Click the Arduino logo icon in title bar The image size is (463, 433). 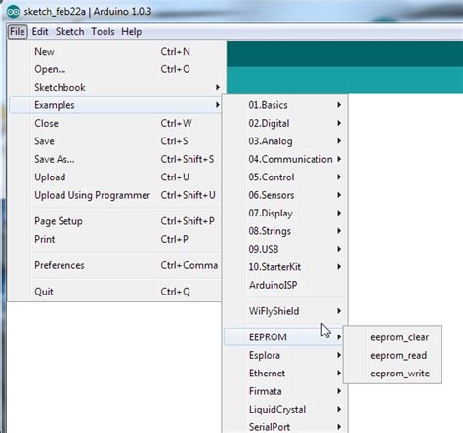(13, 12)
